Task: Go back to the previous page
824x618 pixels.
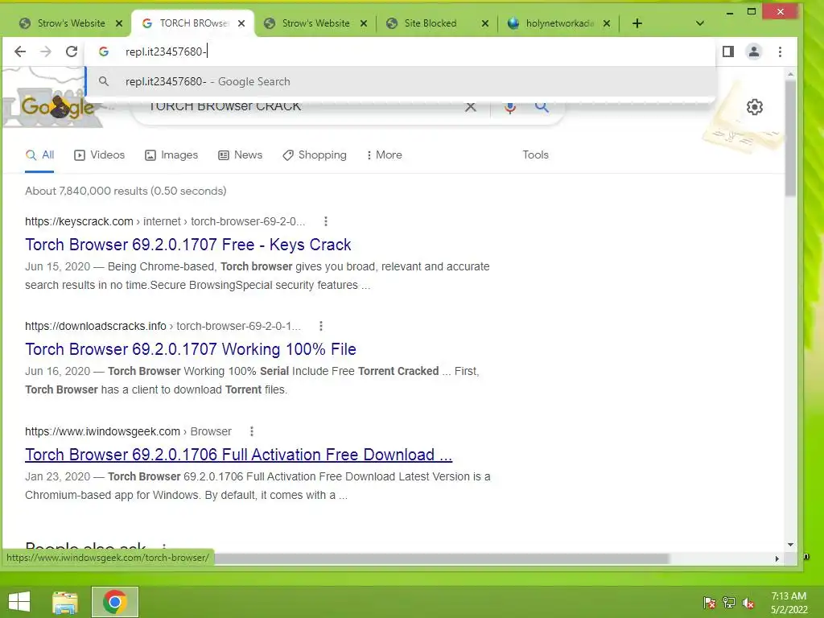Action: (20, 51)
